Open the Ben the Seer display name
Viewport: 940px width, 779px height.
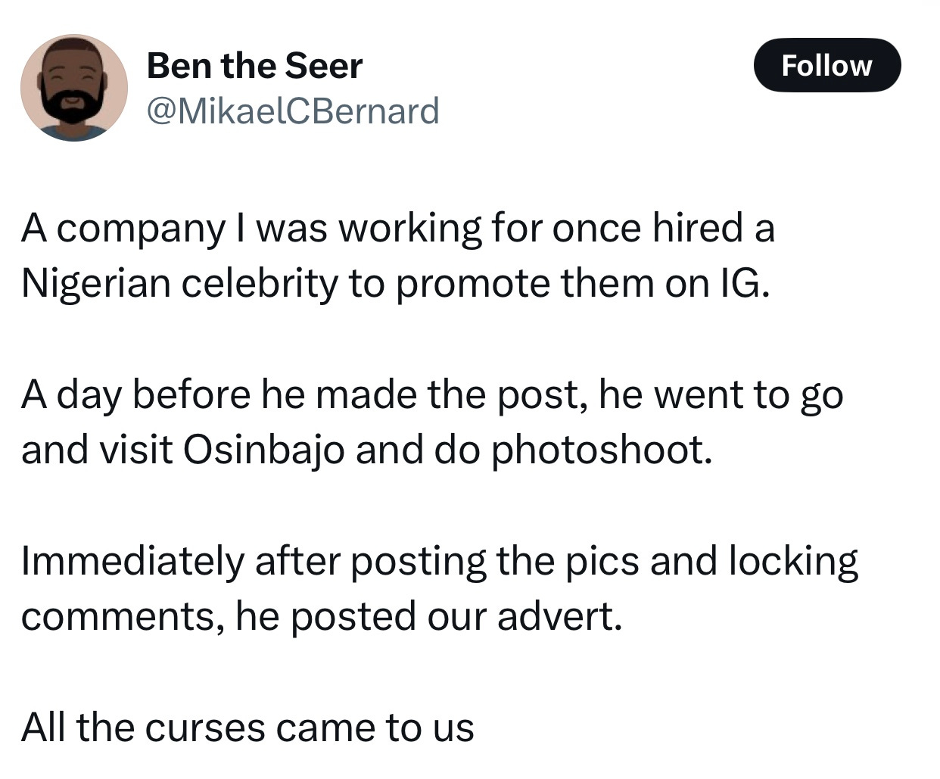pyautogui.click(x=254, y=66)
